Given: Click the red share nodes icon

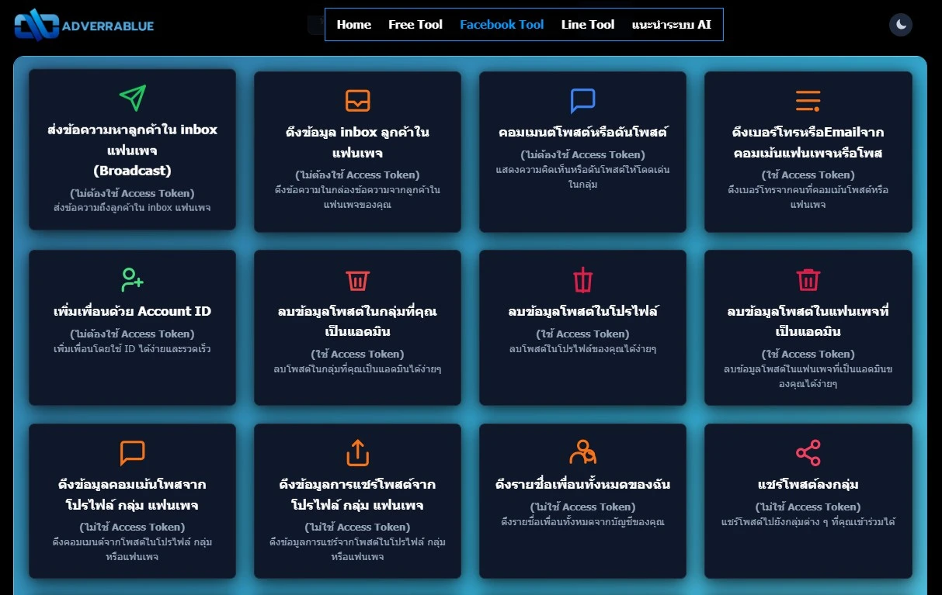Looking at the screenshot, I should [808, 452].
